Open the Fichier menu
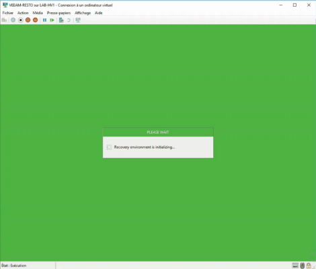316x269 pixels. [8, 13]
